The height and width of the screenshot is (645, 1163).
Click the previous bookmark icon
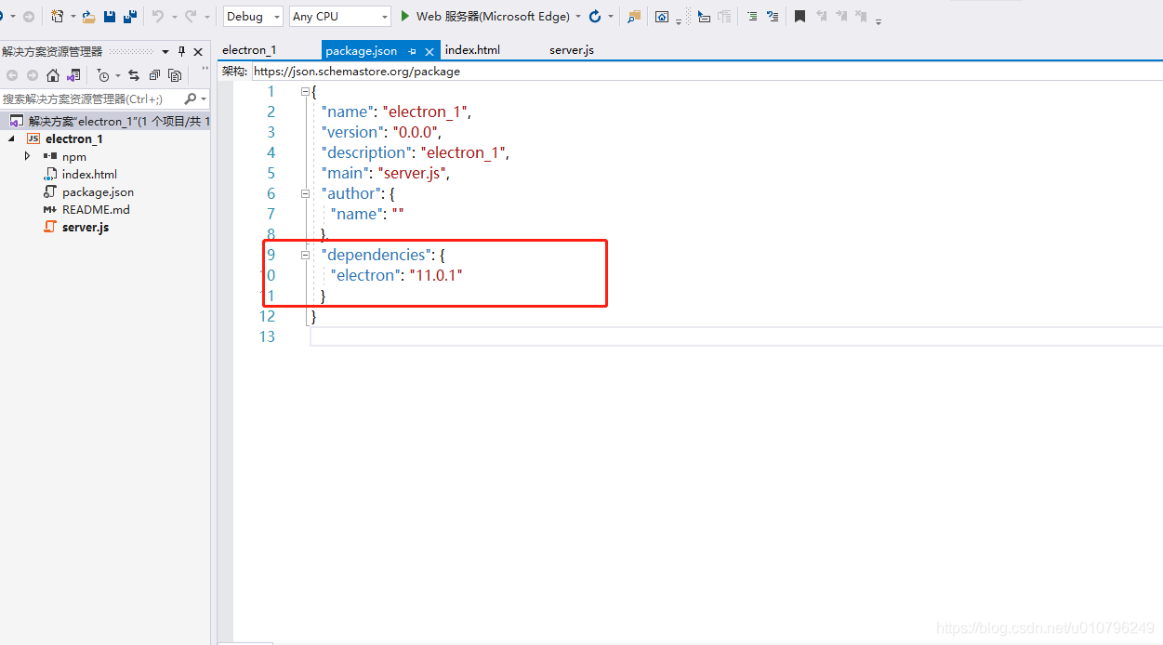[x=821, y=16]
